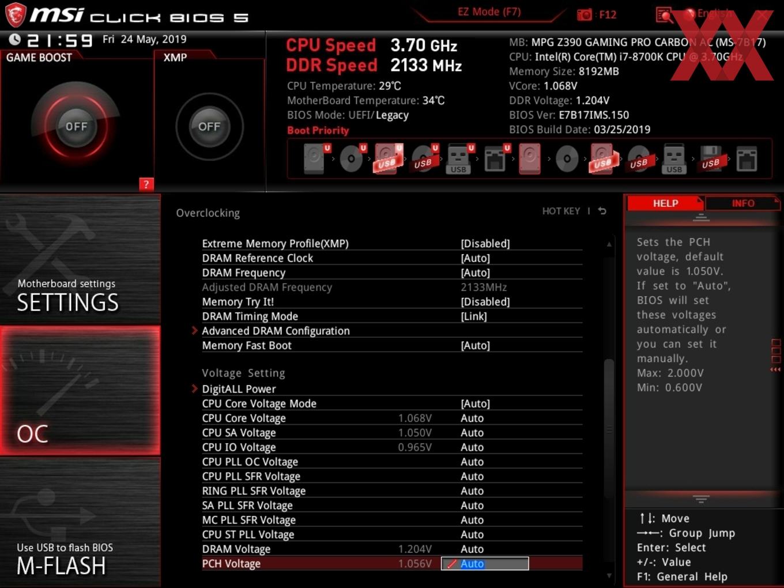The width and height of the screenshot is (784, 588).
Task: Expand Advanced DRAM Configuration submenu
Action: tap(276, 331)
